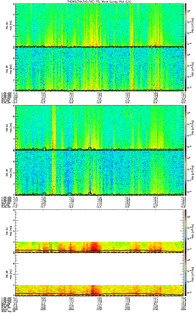
Task: Click the 0040 time tick label
Action: click(x=71, y=309)
